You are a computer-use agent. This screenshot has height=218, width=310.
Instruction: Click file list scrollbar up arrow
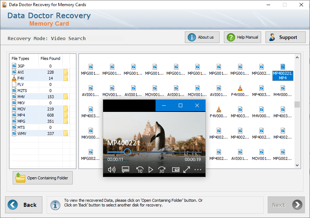297,57
